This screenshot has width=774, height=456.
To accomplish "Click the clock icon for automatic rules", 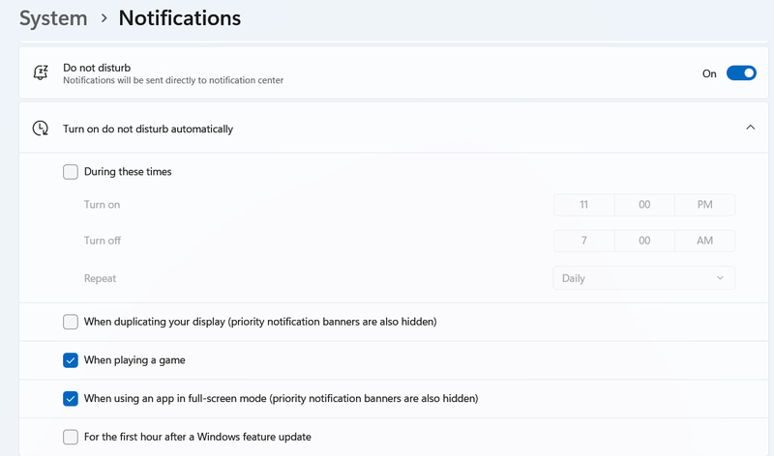I will pyautogui.click(x=41, y=128).
